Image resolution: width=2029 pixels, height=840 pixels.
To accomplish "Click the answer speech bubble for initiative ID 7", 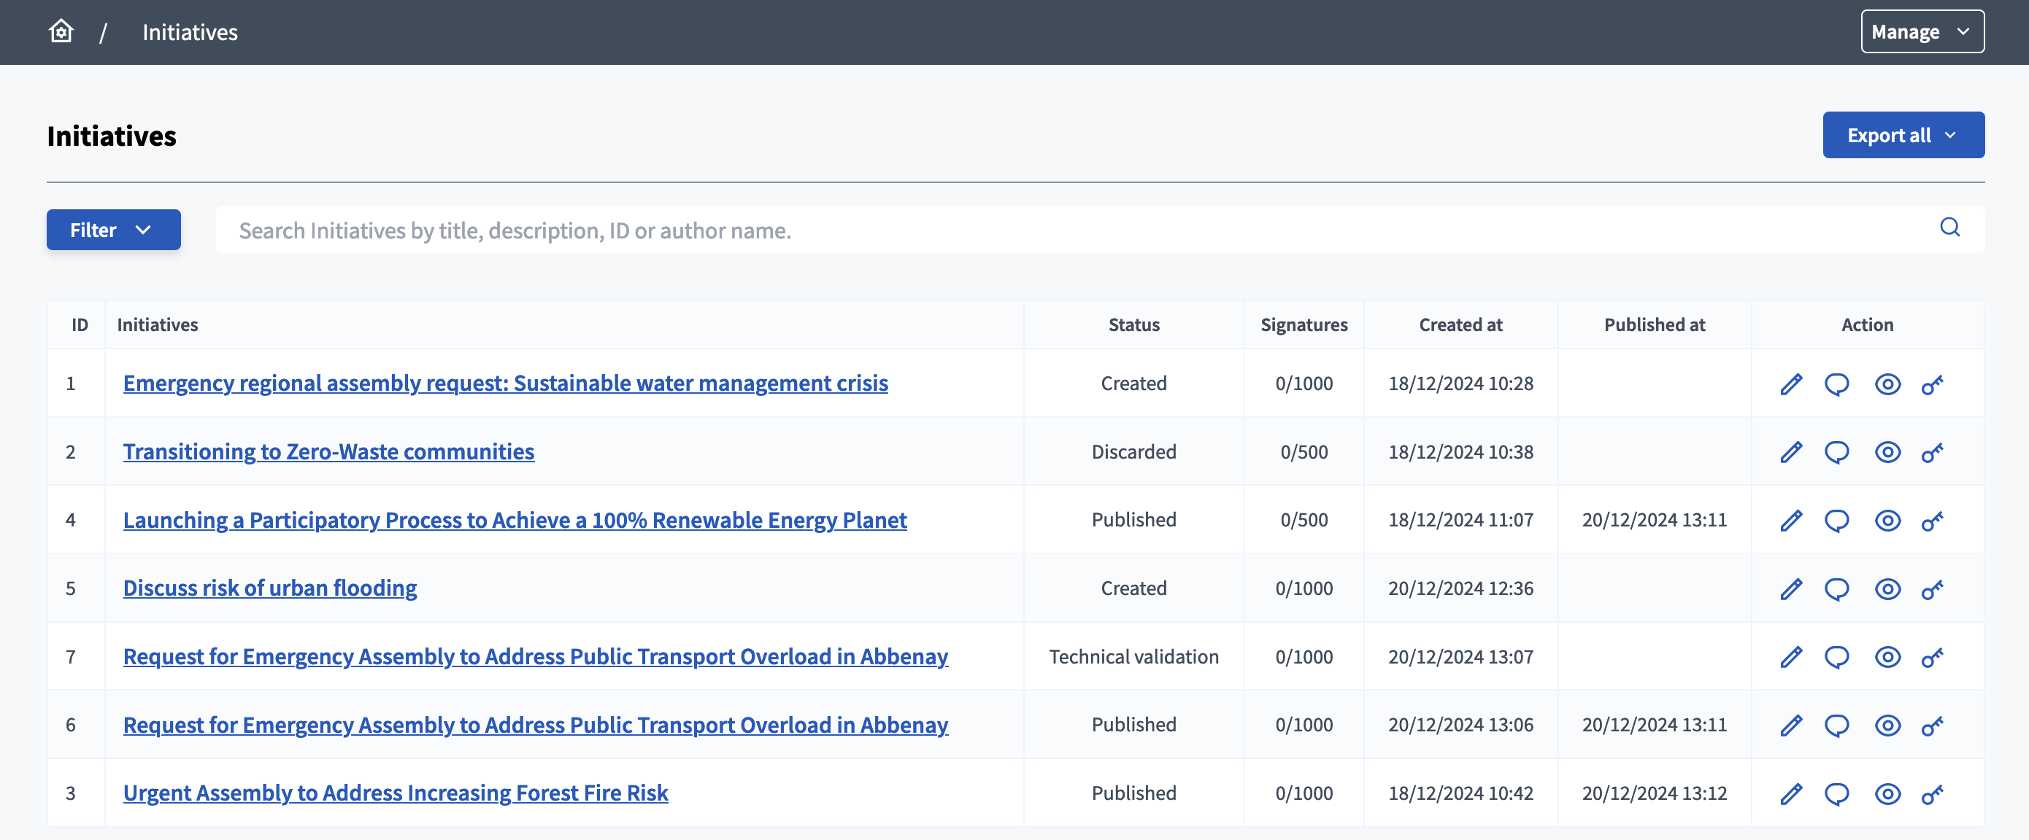I will 1837,656.
